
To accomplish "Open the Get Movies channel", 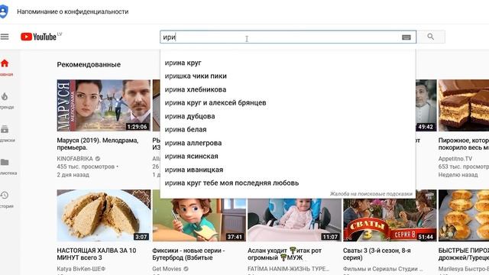I will click(x=167, y=268).
